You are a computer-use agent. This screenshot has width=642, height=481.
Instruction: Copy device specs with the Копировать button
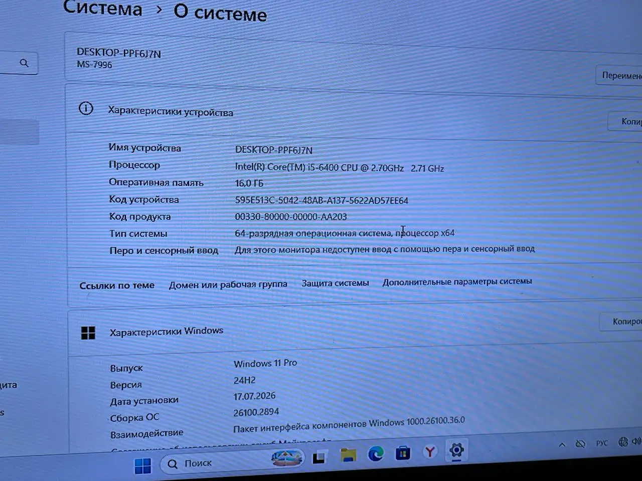[625, 121]
